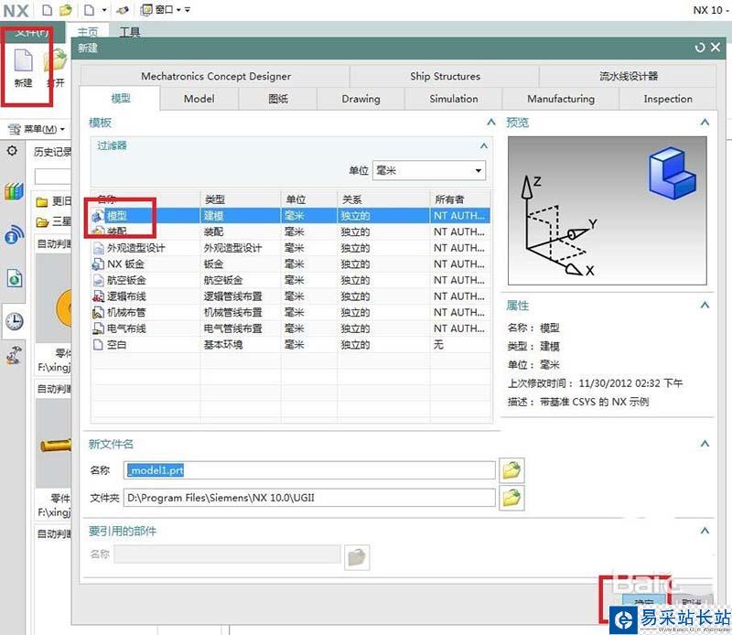Screen dimensions: 732x635
Task: Select the 空白 blank template row
Action: [x=290, y=345]
